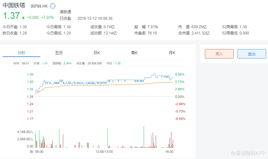Click the 09:30 time axis marker

point(39,151)
